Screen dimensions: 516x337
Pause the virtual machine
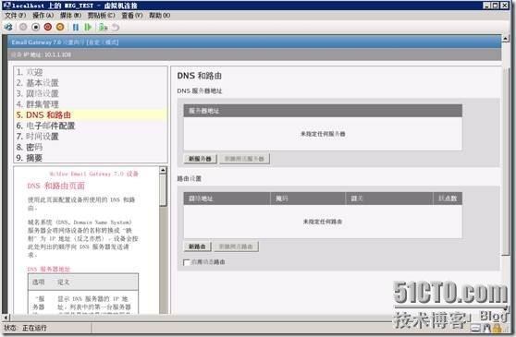pos(76,28)
